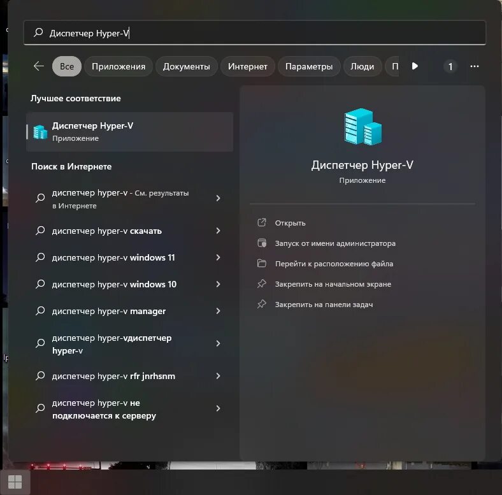The image size is (502, 495).
Task: Click search icon beside 'hyper-vдиспетчер hyper-v' suggestion
Action: pyautogui.click(x=40, y=343)
